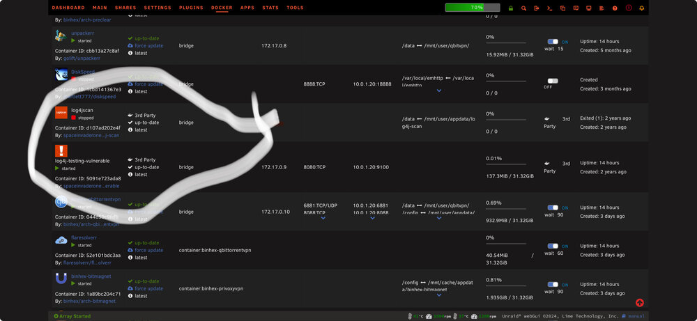697x321 pixels.
Task: Enable DiskSpeed autostart switch
Action: (553, 81)
